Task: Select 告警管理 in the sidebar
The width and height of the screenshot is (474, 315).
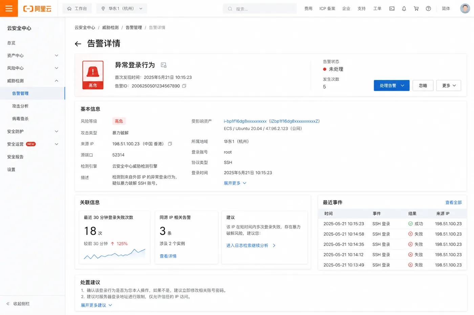Action: tap(33, 94)
